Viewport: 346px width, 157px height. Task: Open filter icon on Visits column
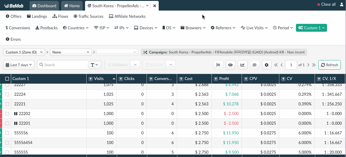click(90, 79)
